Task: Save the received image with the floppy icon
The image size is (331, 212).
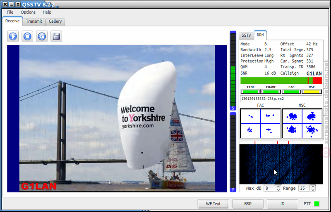Action: 56,36
